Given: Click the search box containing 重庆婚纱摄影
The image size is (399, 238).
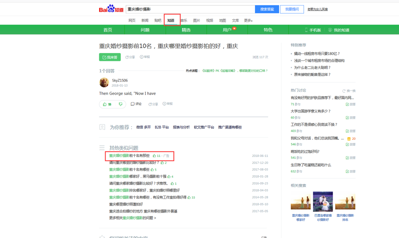Looking at the screenshot, I should tap(190, 9).
